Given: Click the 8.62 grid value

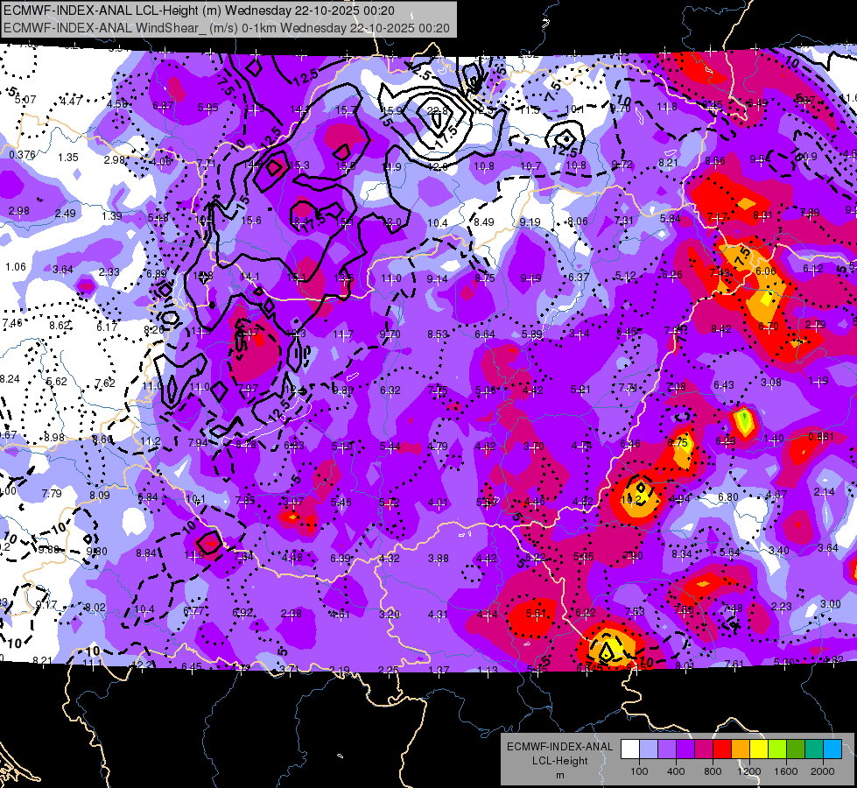Looking at the screenshot, I should click(60, 326).
